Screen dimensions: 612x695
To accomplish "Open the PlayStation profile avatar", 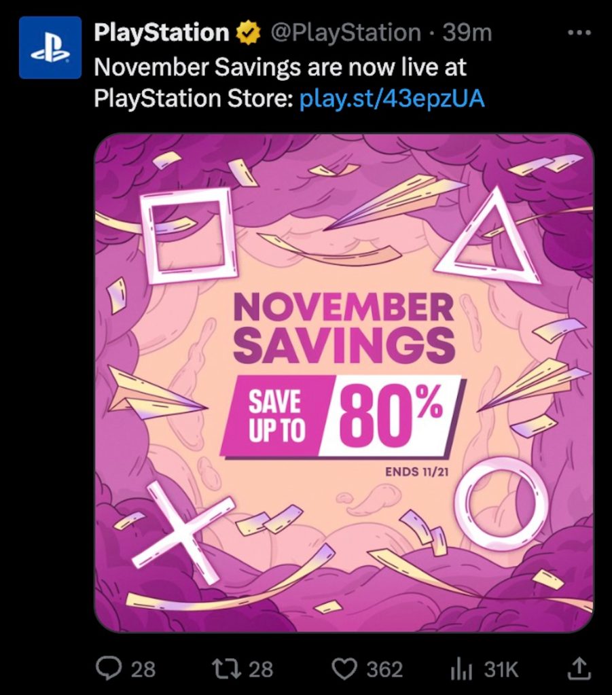I will (50, 48).
